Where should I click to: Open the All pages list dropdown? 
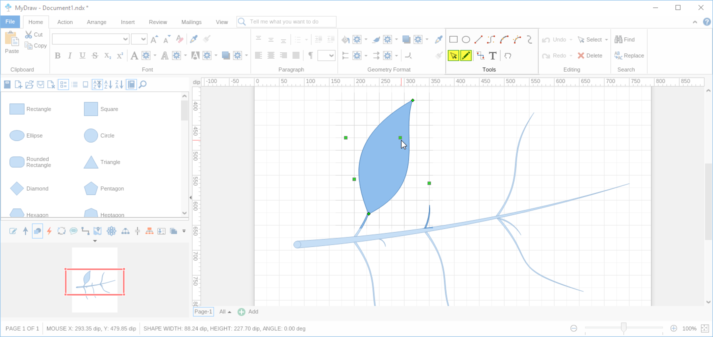[225, 311]
